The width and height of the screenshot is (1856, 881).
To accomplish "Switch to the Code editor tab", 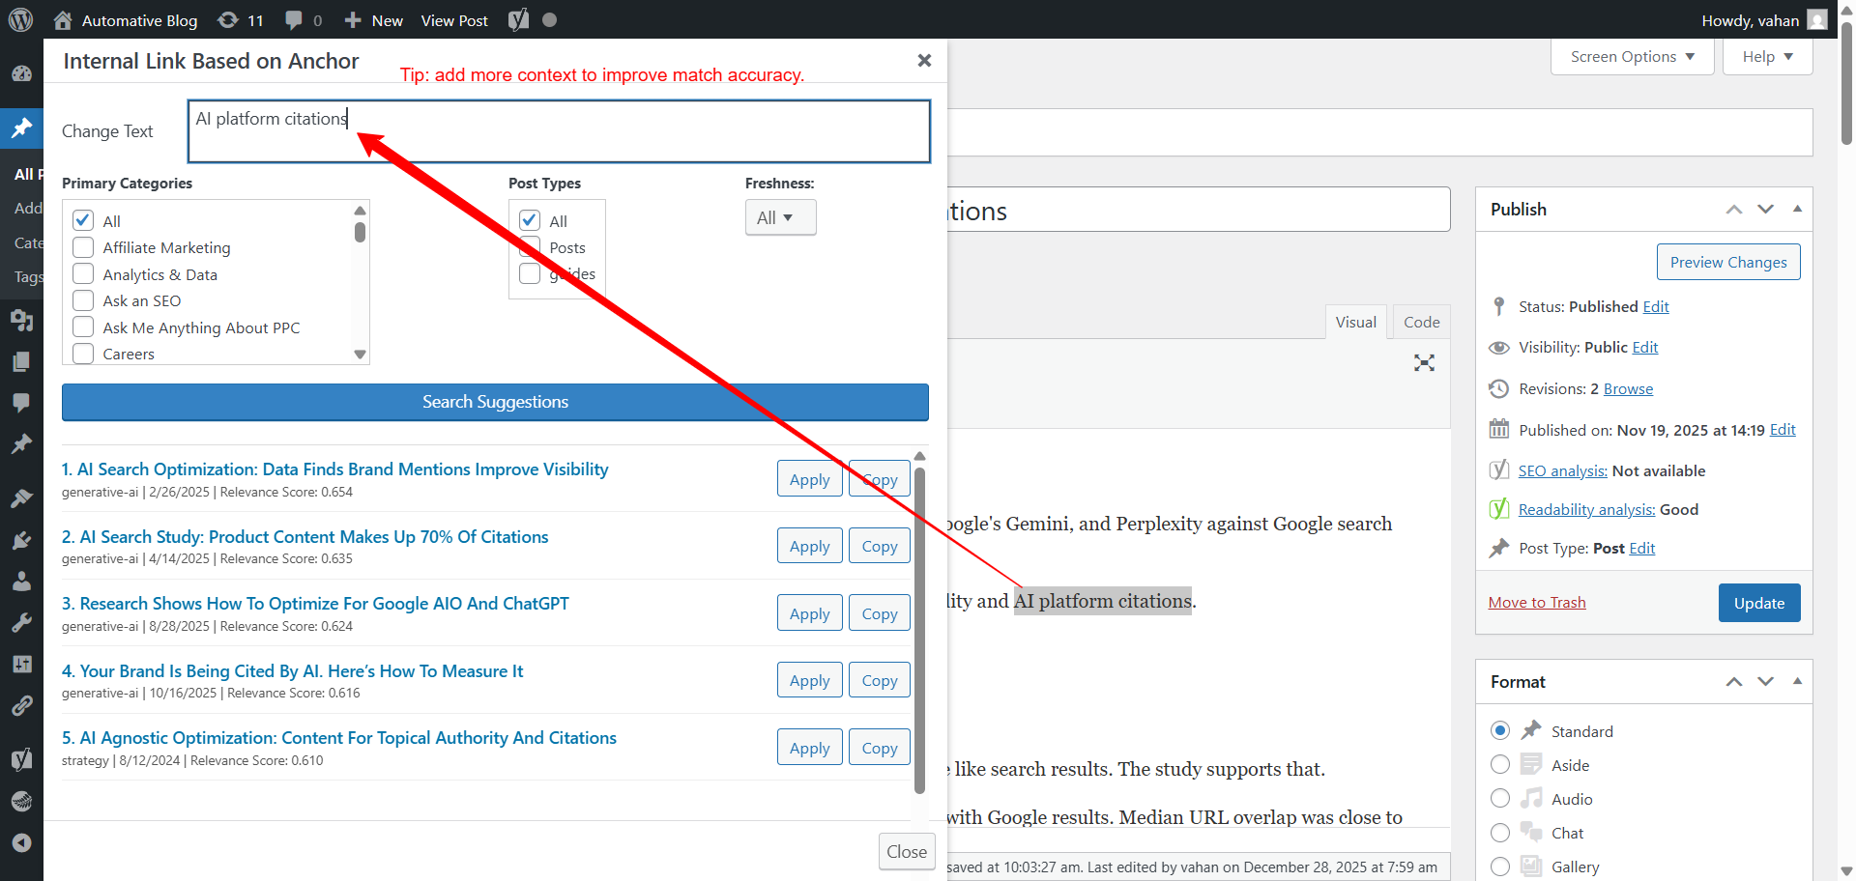I will pyautogui.click(x=1421, y=323).
